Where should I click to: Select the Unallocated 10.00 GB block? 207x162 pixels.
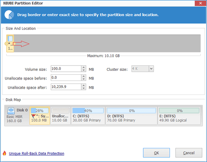coord(60,116)
